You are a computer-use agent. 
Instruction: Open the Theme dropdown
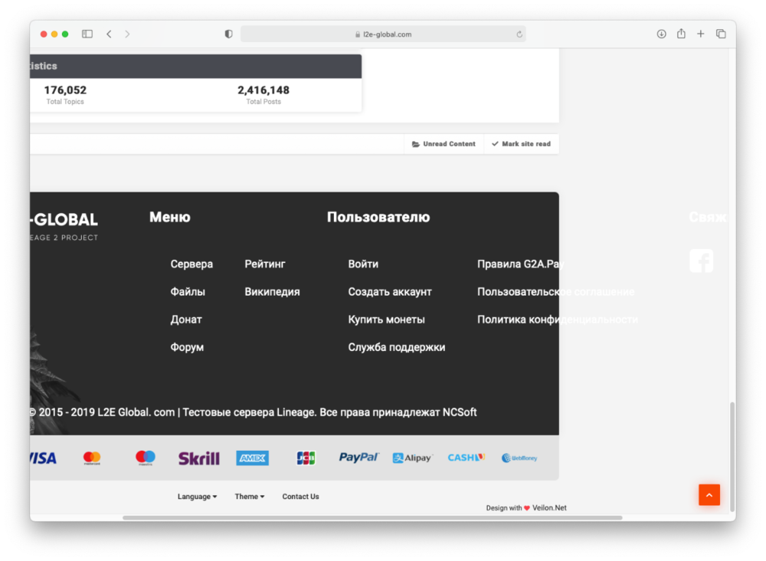249,497
